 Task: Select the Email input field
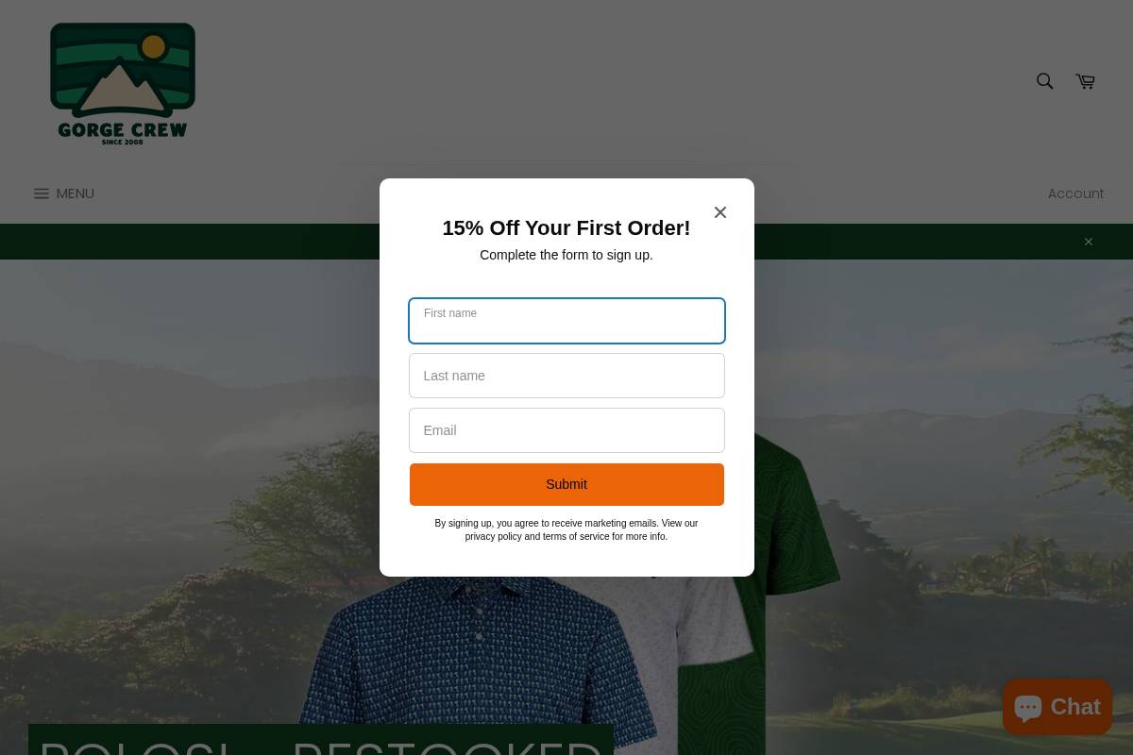click(566, 430)
